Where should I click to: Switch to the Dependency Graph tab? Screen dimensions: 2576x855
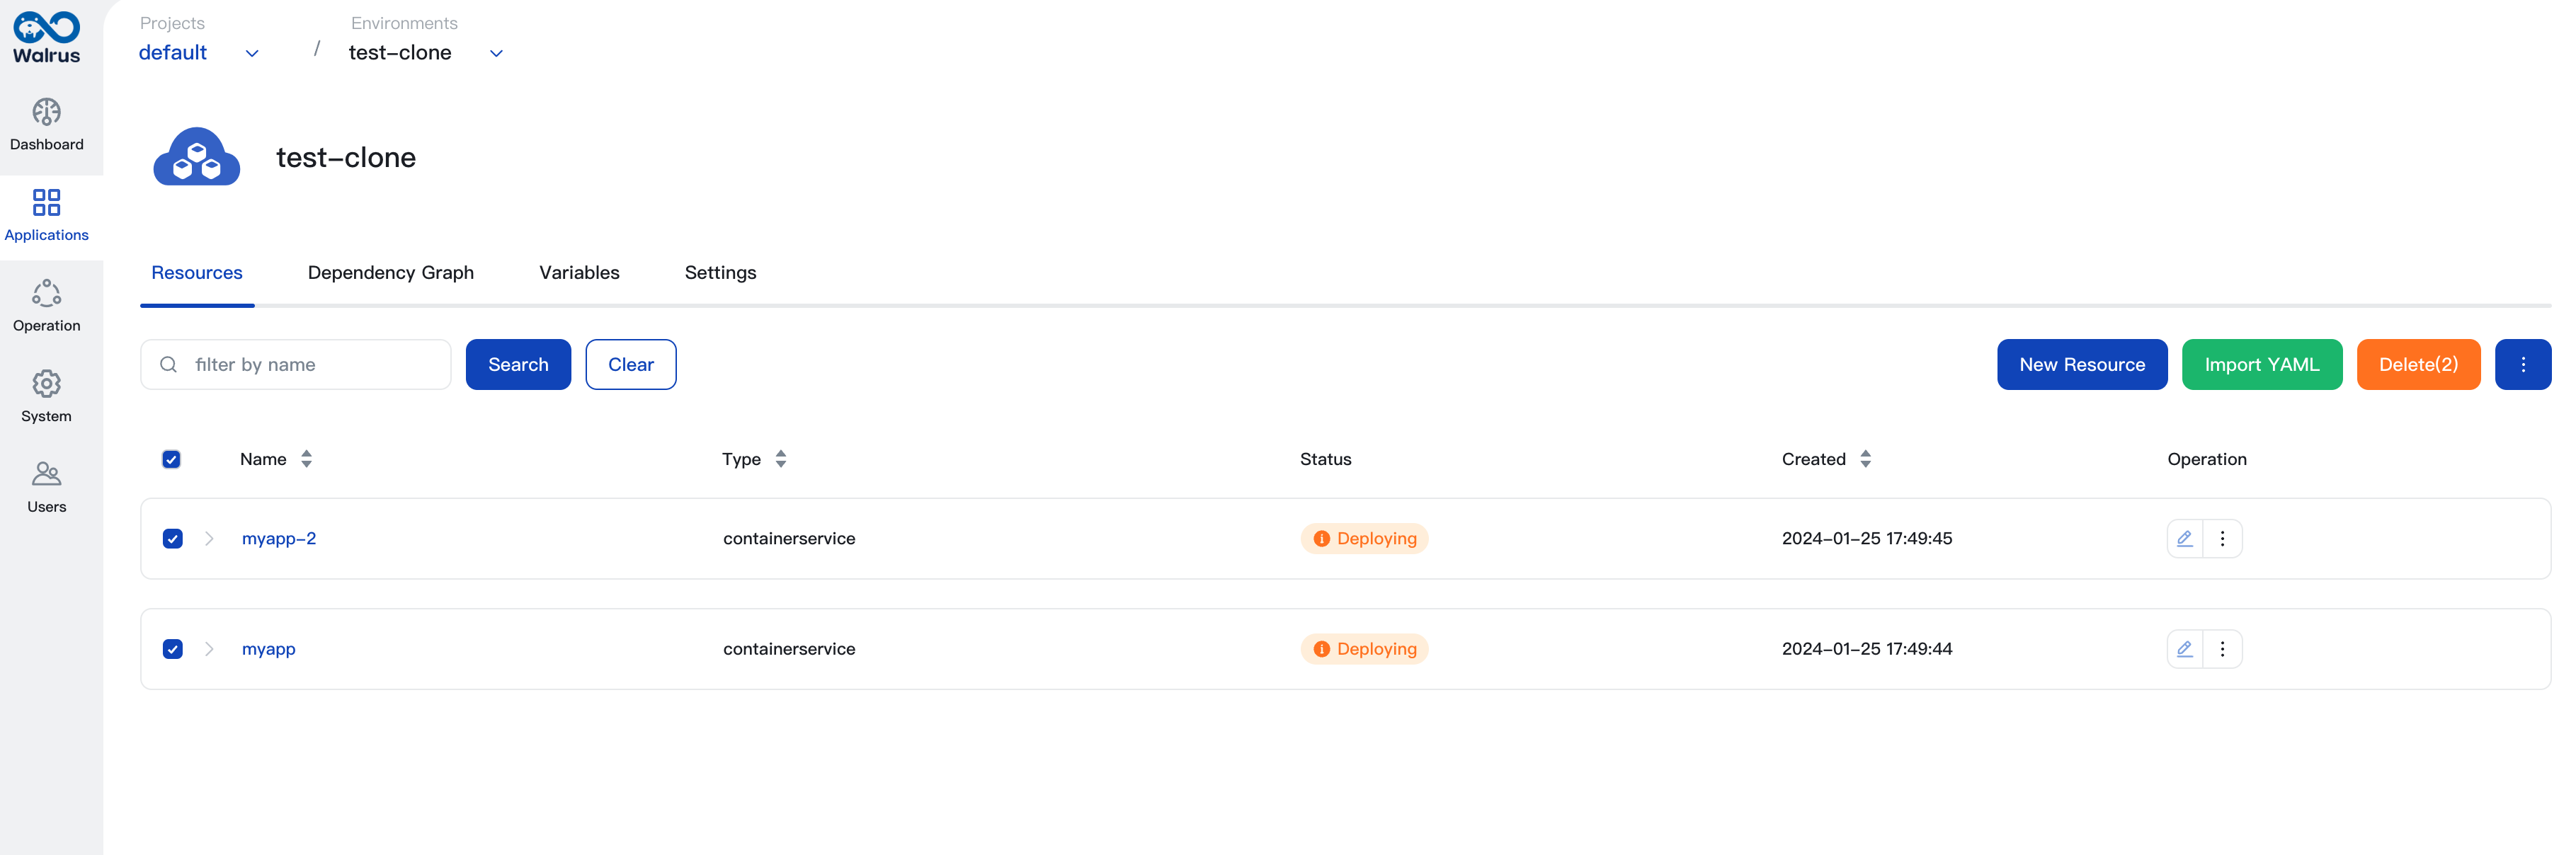(x=389, y=272)
